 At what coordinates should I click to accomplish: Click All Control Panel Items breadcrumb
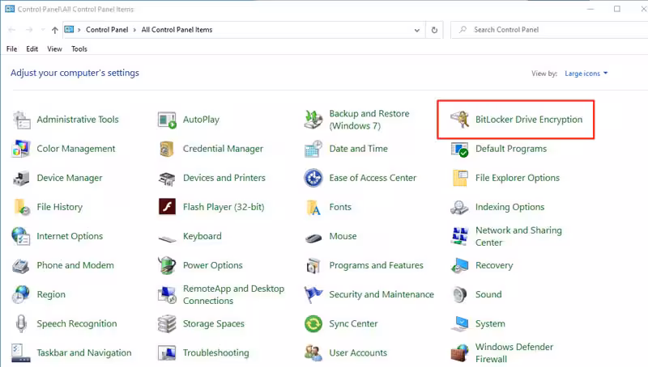177,30
